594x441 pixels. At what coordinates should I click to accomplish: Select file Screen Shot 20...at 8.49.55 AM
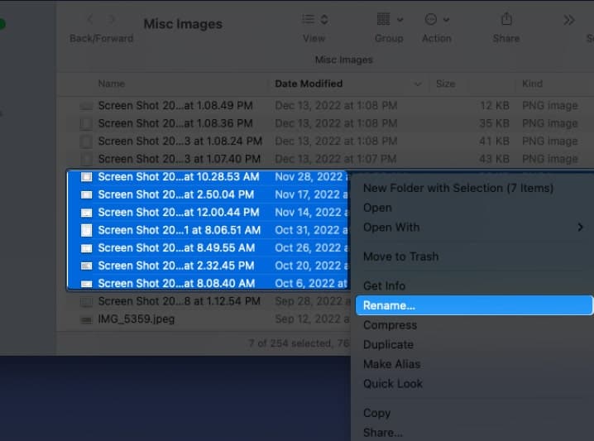(x=176, y=247)
